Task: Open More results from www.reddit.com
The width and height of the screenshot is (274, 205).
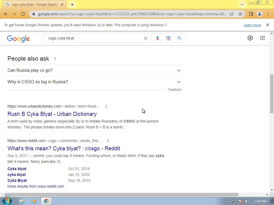Action: 36,186
